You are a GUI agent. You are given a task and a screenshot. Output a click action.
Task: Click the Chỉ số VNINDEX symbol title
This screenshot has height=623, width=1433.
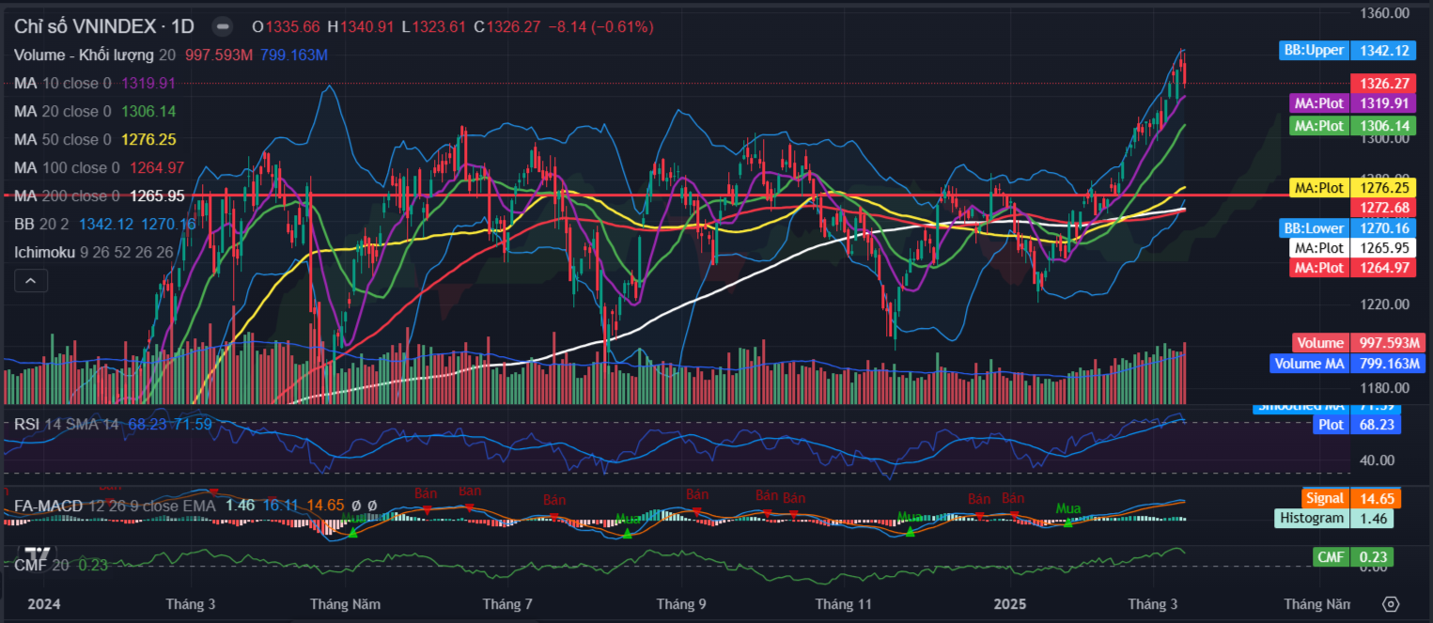(103, 26)
